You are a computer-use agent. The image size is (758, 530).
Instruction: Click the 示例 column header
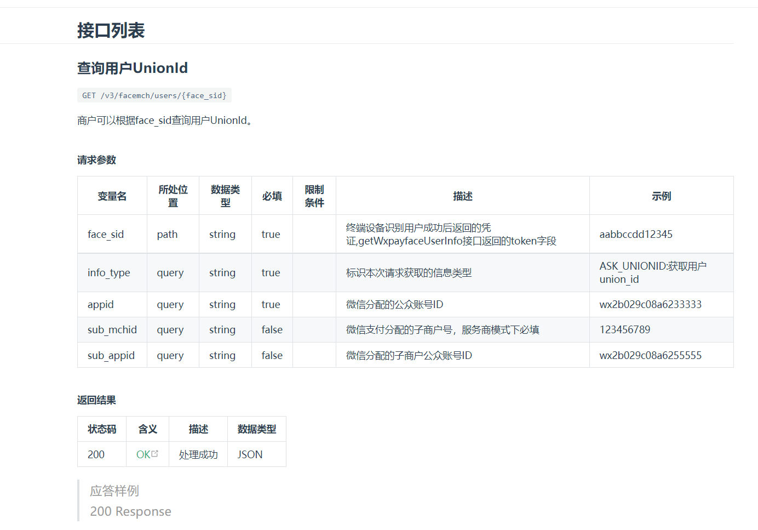click(x=662, y=196)
